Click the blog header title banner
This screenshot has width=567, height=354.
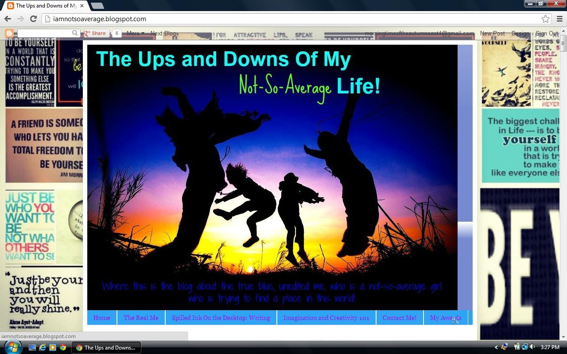point(272,177)
